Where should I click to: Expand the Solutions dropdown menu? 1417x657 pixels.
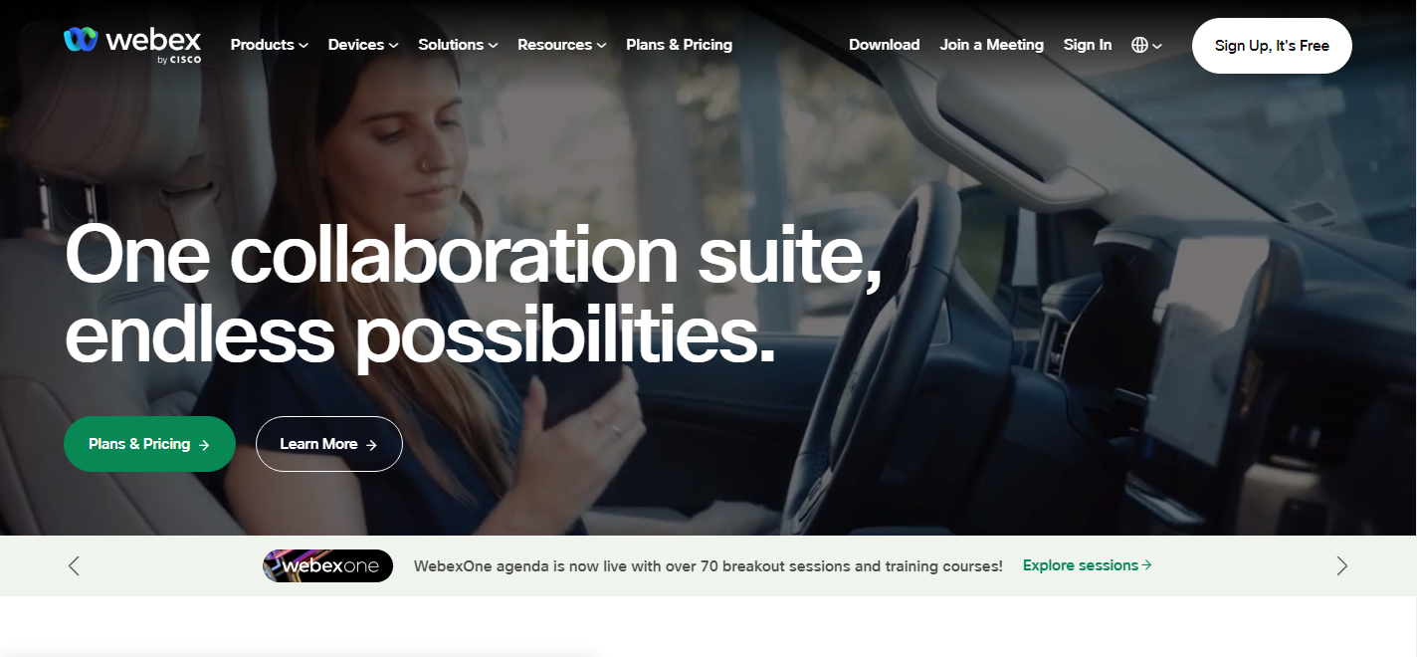click(458, 45)
